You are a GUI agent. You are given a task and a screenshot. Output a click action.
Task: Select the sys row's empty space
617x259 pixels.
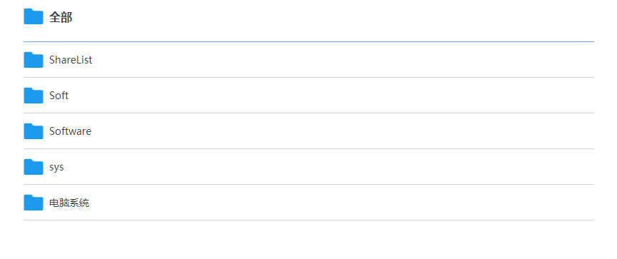tap(330, 167)
